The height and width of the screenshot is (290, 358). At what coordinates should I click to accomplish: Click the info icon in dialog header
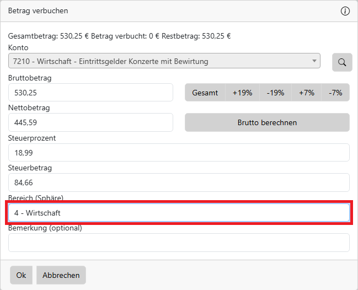(345, 11)
